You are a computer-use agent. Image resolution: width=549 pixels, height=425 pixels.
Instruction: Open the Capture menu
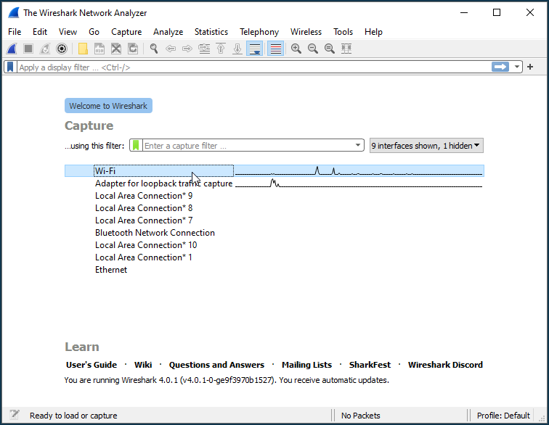[x=126, y=32]
